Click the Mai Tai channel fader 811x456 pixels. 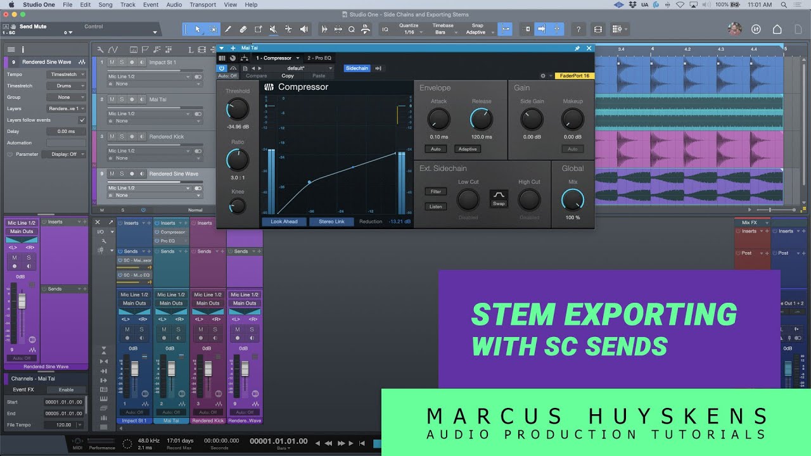(171, 367)
